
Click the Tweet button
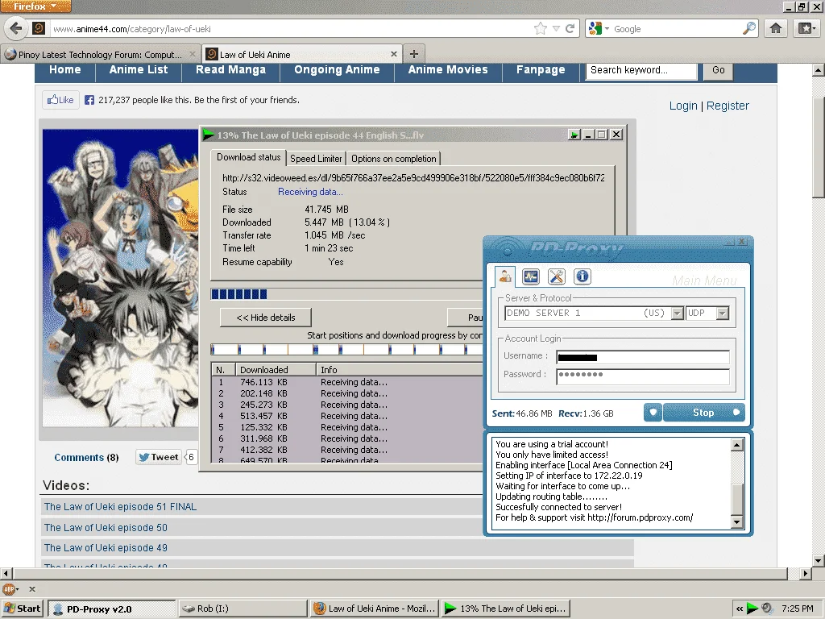(159, 457)
